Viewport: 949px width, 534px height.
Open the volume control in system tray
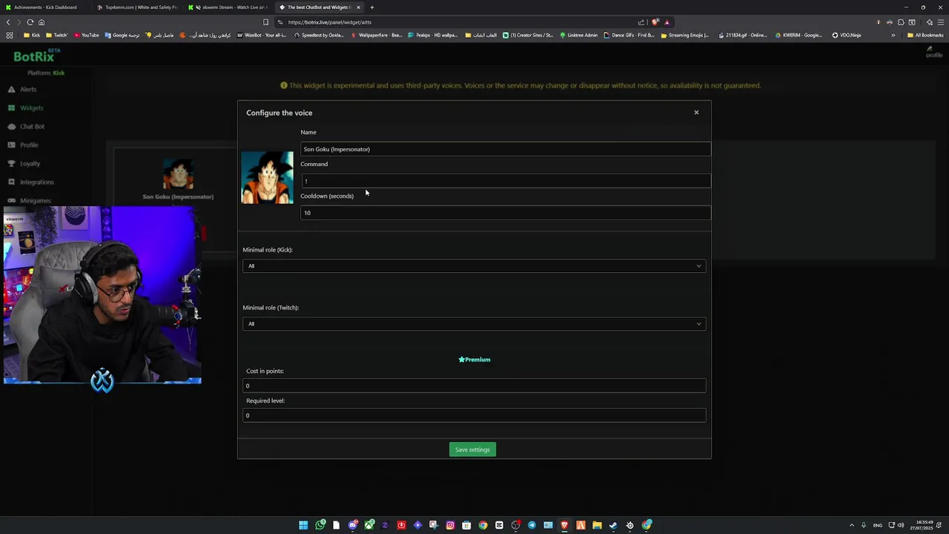click(901, 525)
